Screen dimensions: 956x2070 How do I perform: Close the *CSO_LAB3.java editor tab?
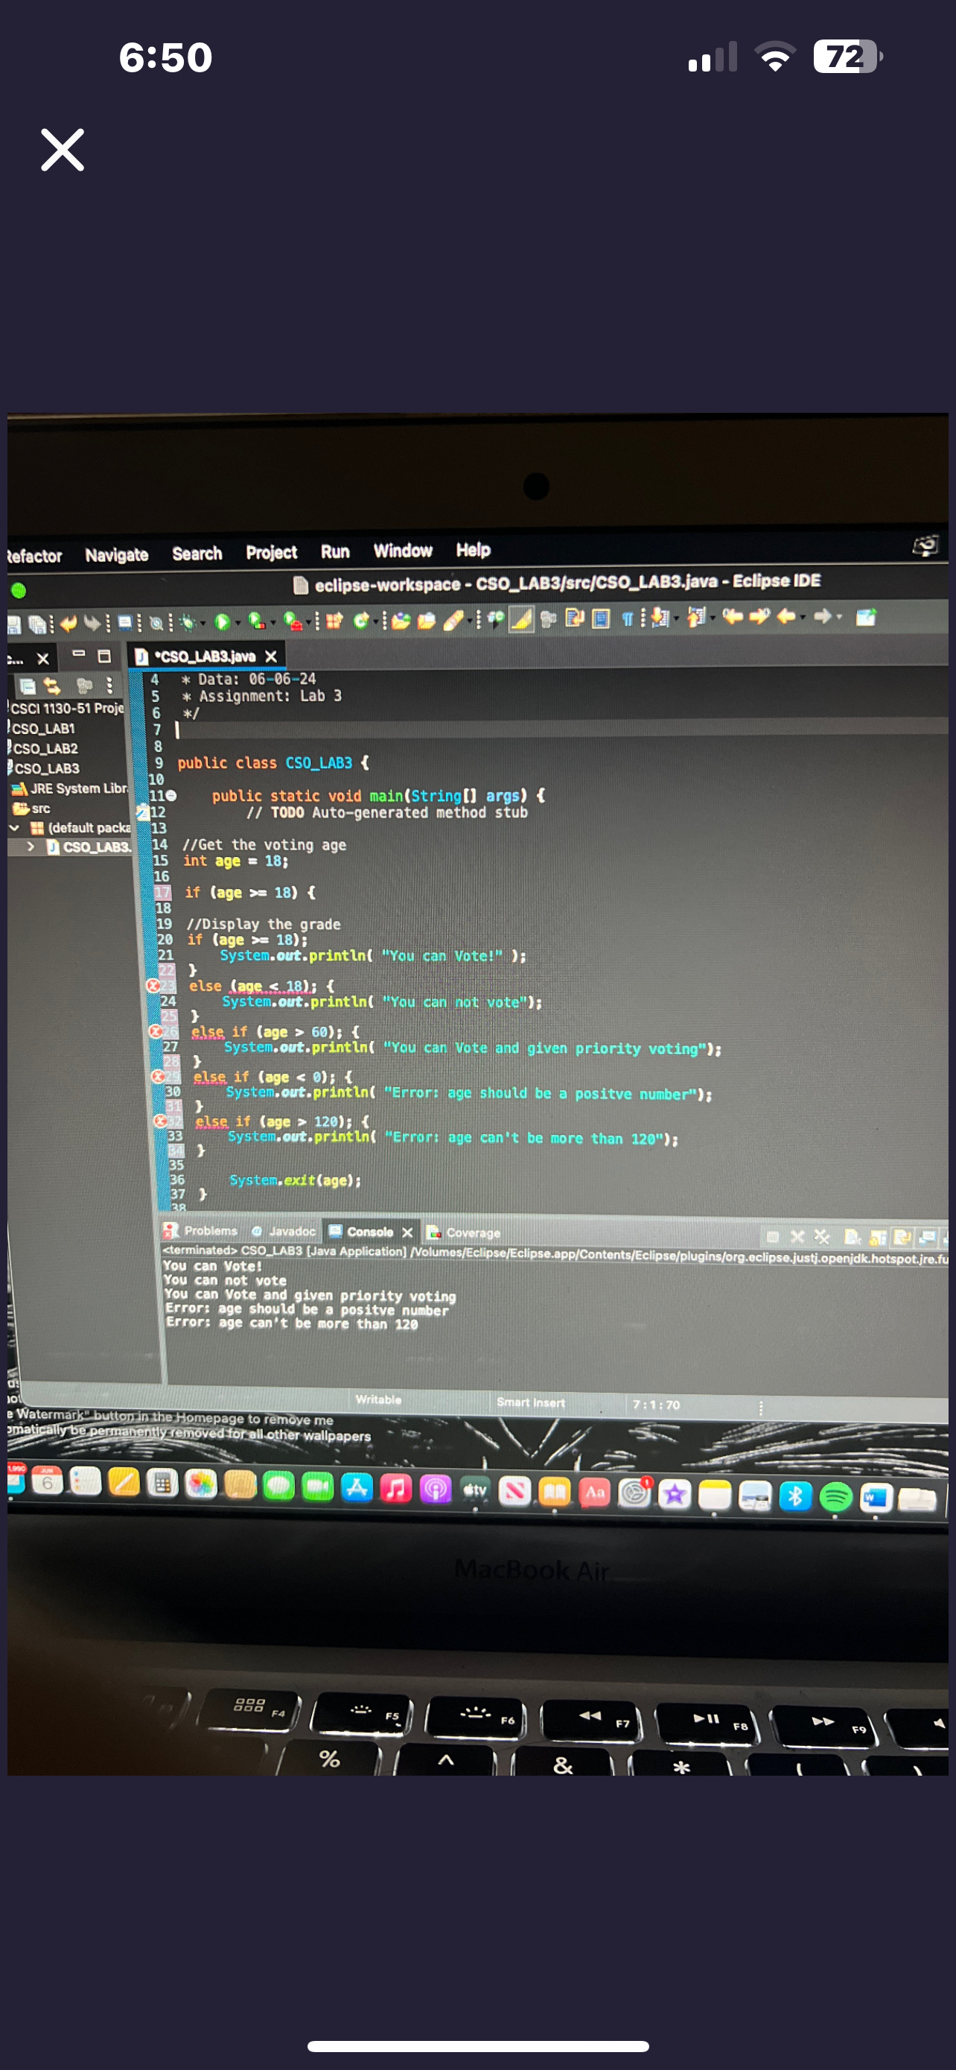pyautogui.click(x=271, y=656)
